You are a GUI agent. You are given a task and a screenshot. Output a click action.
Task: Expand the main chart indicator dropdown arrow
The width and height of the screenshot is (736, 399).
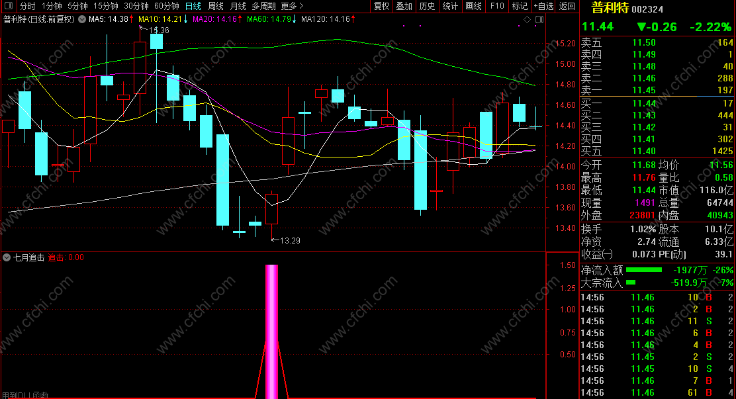82,19
